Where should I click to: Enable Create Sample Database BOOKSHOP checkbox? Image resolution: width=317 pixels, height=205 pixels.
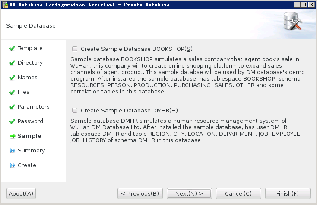(75, 49)
